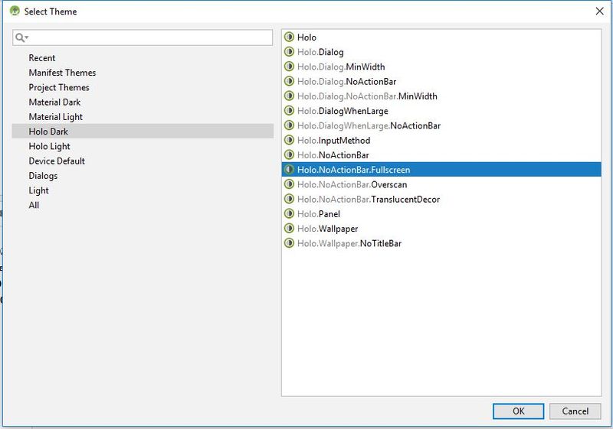This screenshot has width=613, height=429.
Task: Choose the Holo.Wallpaper theme
Action: coord(441,229)
